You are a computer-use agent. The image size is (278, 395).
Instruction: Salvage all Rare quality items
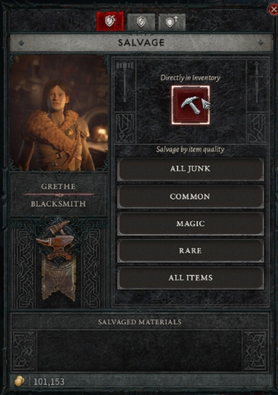(191, 251)
